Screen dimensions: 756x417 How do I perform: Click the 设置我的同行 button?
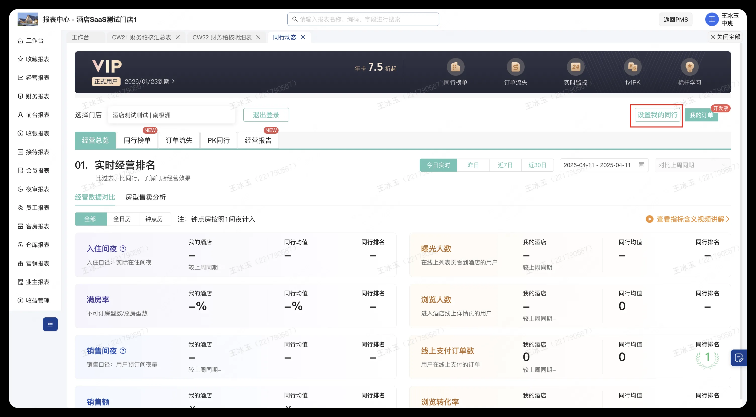(x=657, y=115)
